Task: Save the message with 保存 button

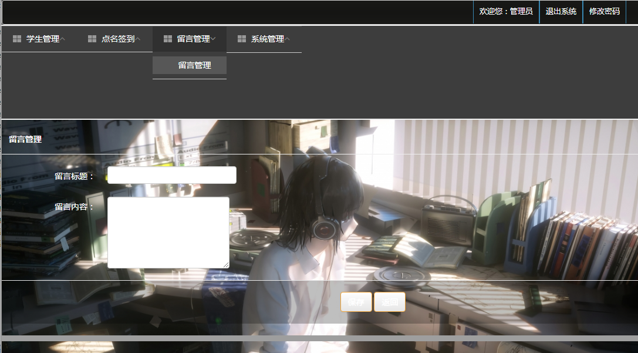Action: pos(356,302)
